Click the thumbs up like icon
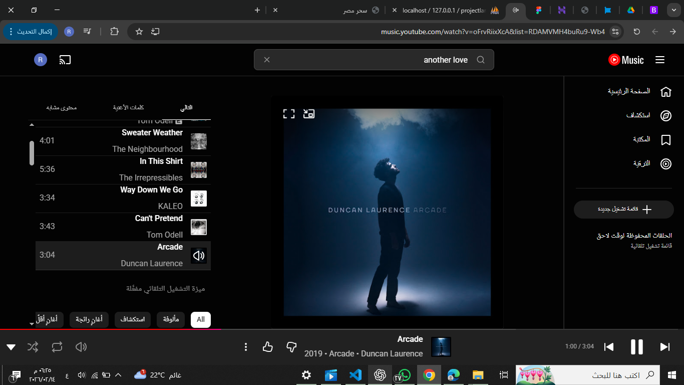Viewport: 684px width, 385px height. (268, 347)
